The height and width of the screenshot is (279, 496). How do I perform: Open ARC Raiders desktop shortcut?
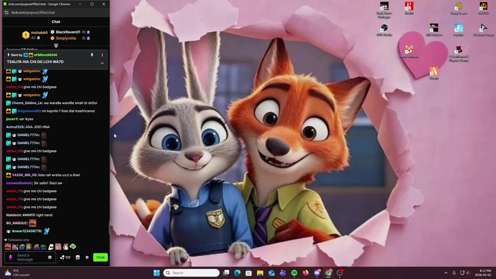click(434, 30)
